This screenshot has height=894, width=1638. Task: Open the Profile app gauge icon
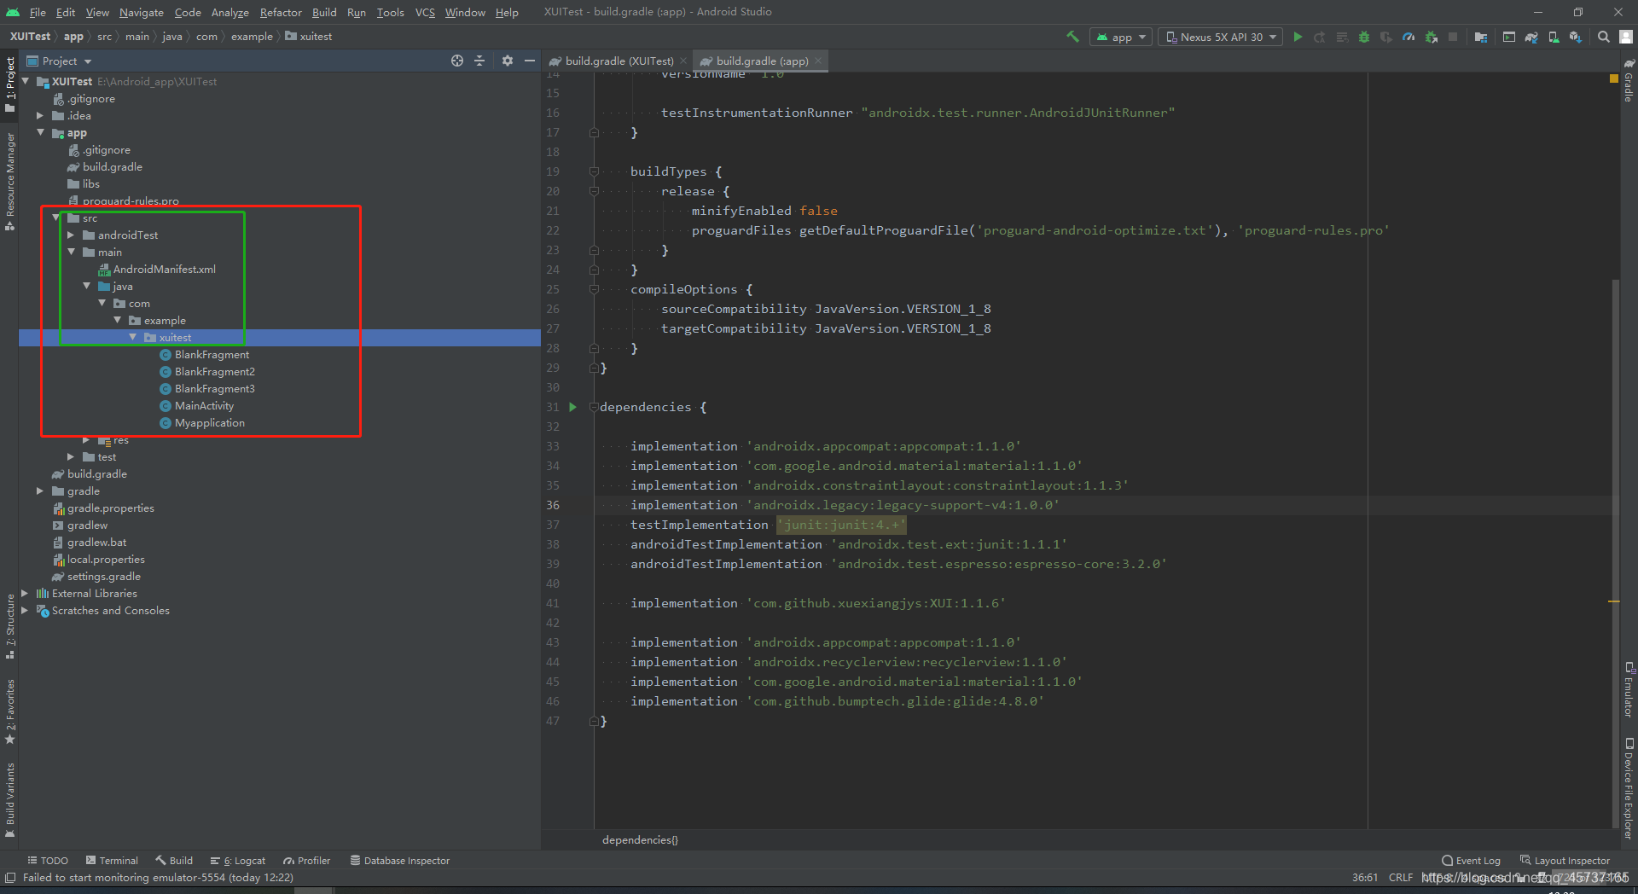click(1409, 37)
